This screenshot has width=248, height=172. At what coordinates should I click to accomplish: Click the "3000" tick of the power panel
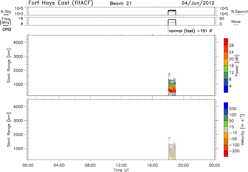click(x=18, y=57)
